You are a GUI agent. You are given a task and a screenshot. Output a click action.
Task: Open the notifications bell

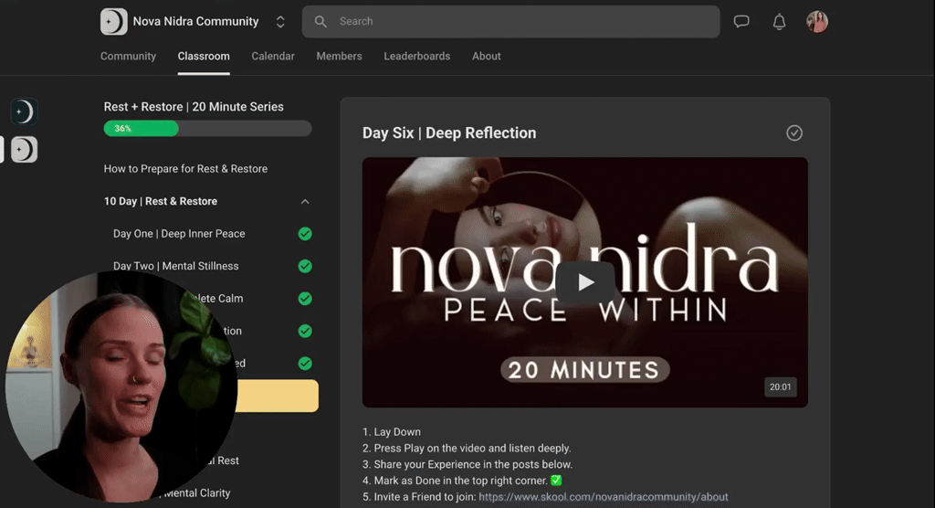pyautogui.click(x=779, y=22)
